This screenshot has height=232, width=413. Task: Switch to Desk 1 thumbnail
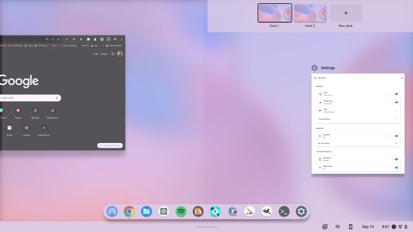(275, 13)
